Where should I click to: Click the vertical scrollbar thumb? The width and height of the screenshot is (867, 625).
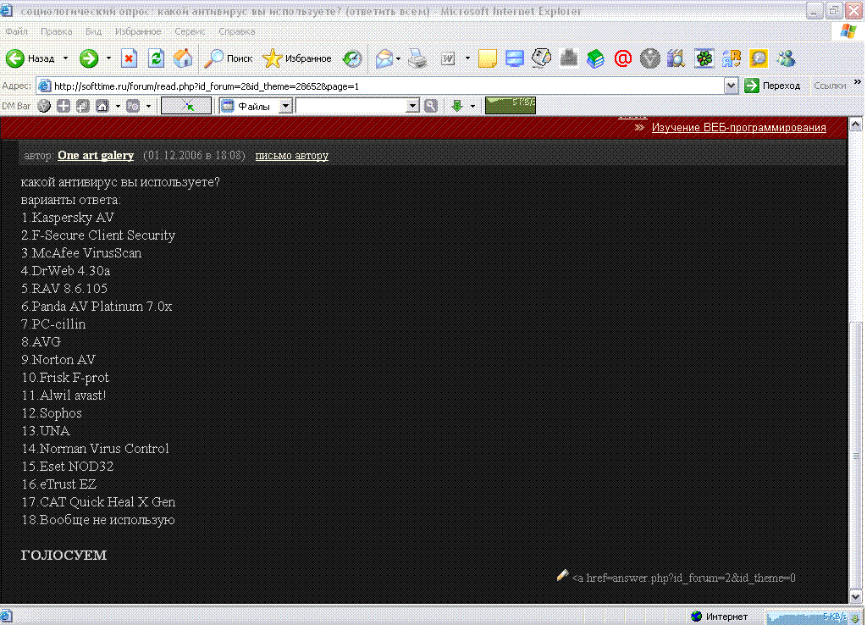(856, 455)
